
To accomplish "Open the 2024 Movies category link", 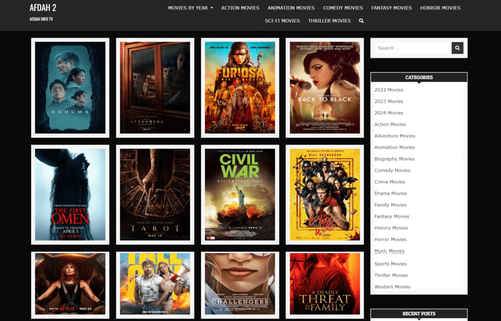I will [388, 113].
